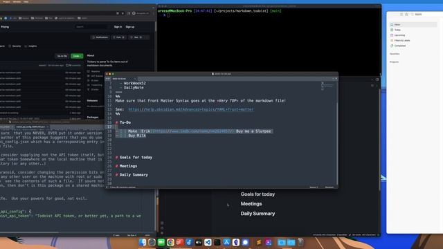Go to Todoist home icon
Viewport: 443px width, 249px height.
click(x=406, y=14)
